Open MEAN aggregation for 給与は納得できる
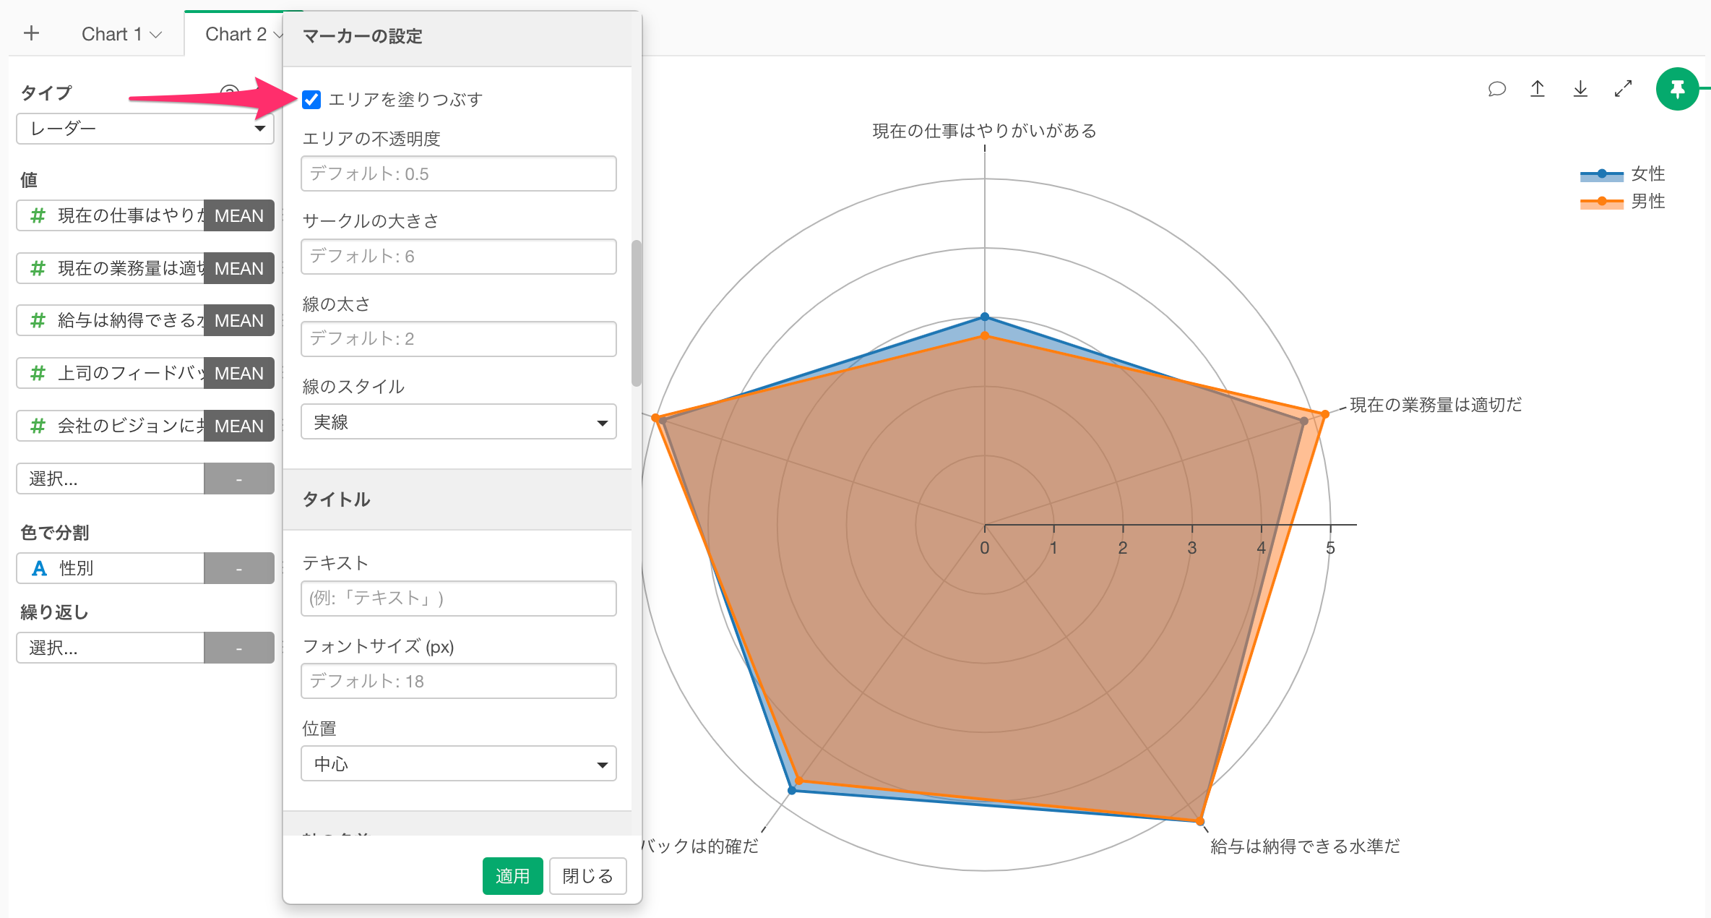The height and width of the screenshot is (918, 1711). [x=238, y=320]
